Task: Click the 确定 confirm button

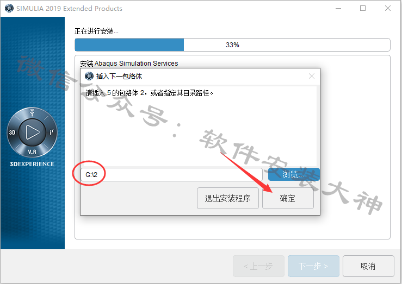Action: tap(288, 198)
